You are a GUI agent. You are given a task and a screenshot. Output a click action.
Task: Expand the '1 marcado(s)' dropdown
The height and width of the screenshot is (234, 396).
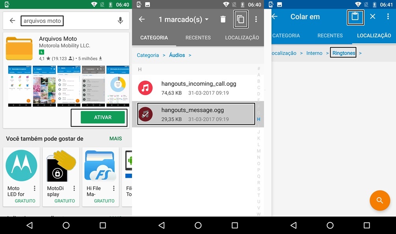pos(183,19)
